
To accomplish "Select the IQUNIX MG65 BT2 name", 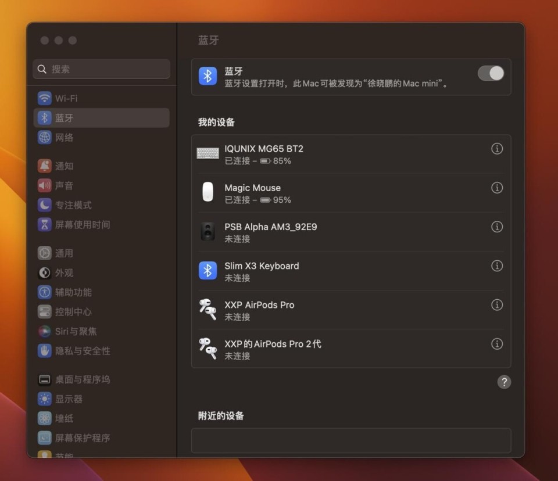I will coord(264,149).
